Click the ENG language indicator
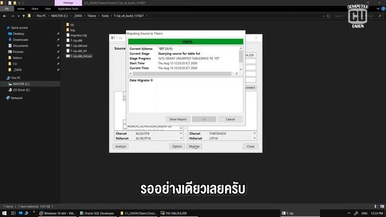Viewport: 386px width, 217px height. 364,213
